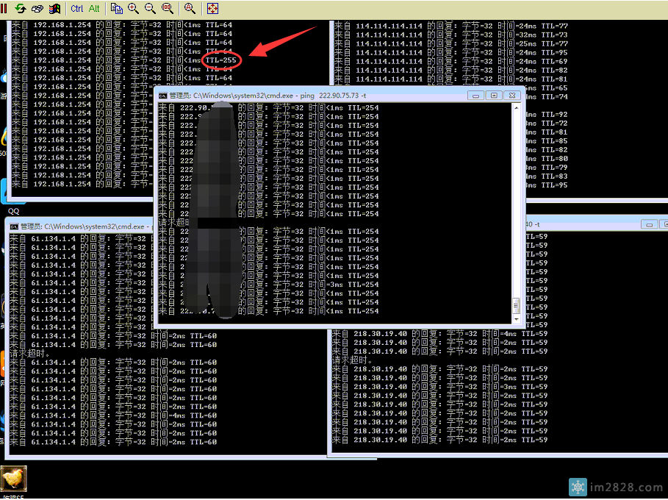Viewport: 668px width, 500px height.
Task: Click the zoom out magnifier icon
Action: pyautogui.click(x=150, y=9)
